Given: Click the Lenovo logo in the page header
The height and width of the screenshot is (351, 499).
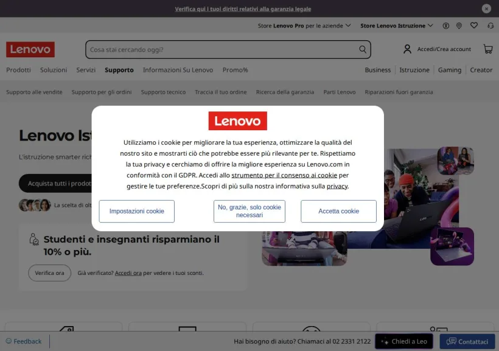Looking at the screenshot, I should pos(30,49).
